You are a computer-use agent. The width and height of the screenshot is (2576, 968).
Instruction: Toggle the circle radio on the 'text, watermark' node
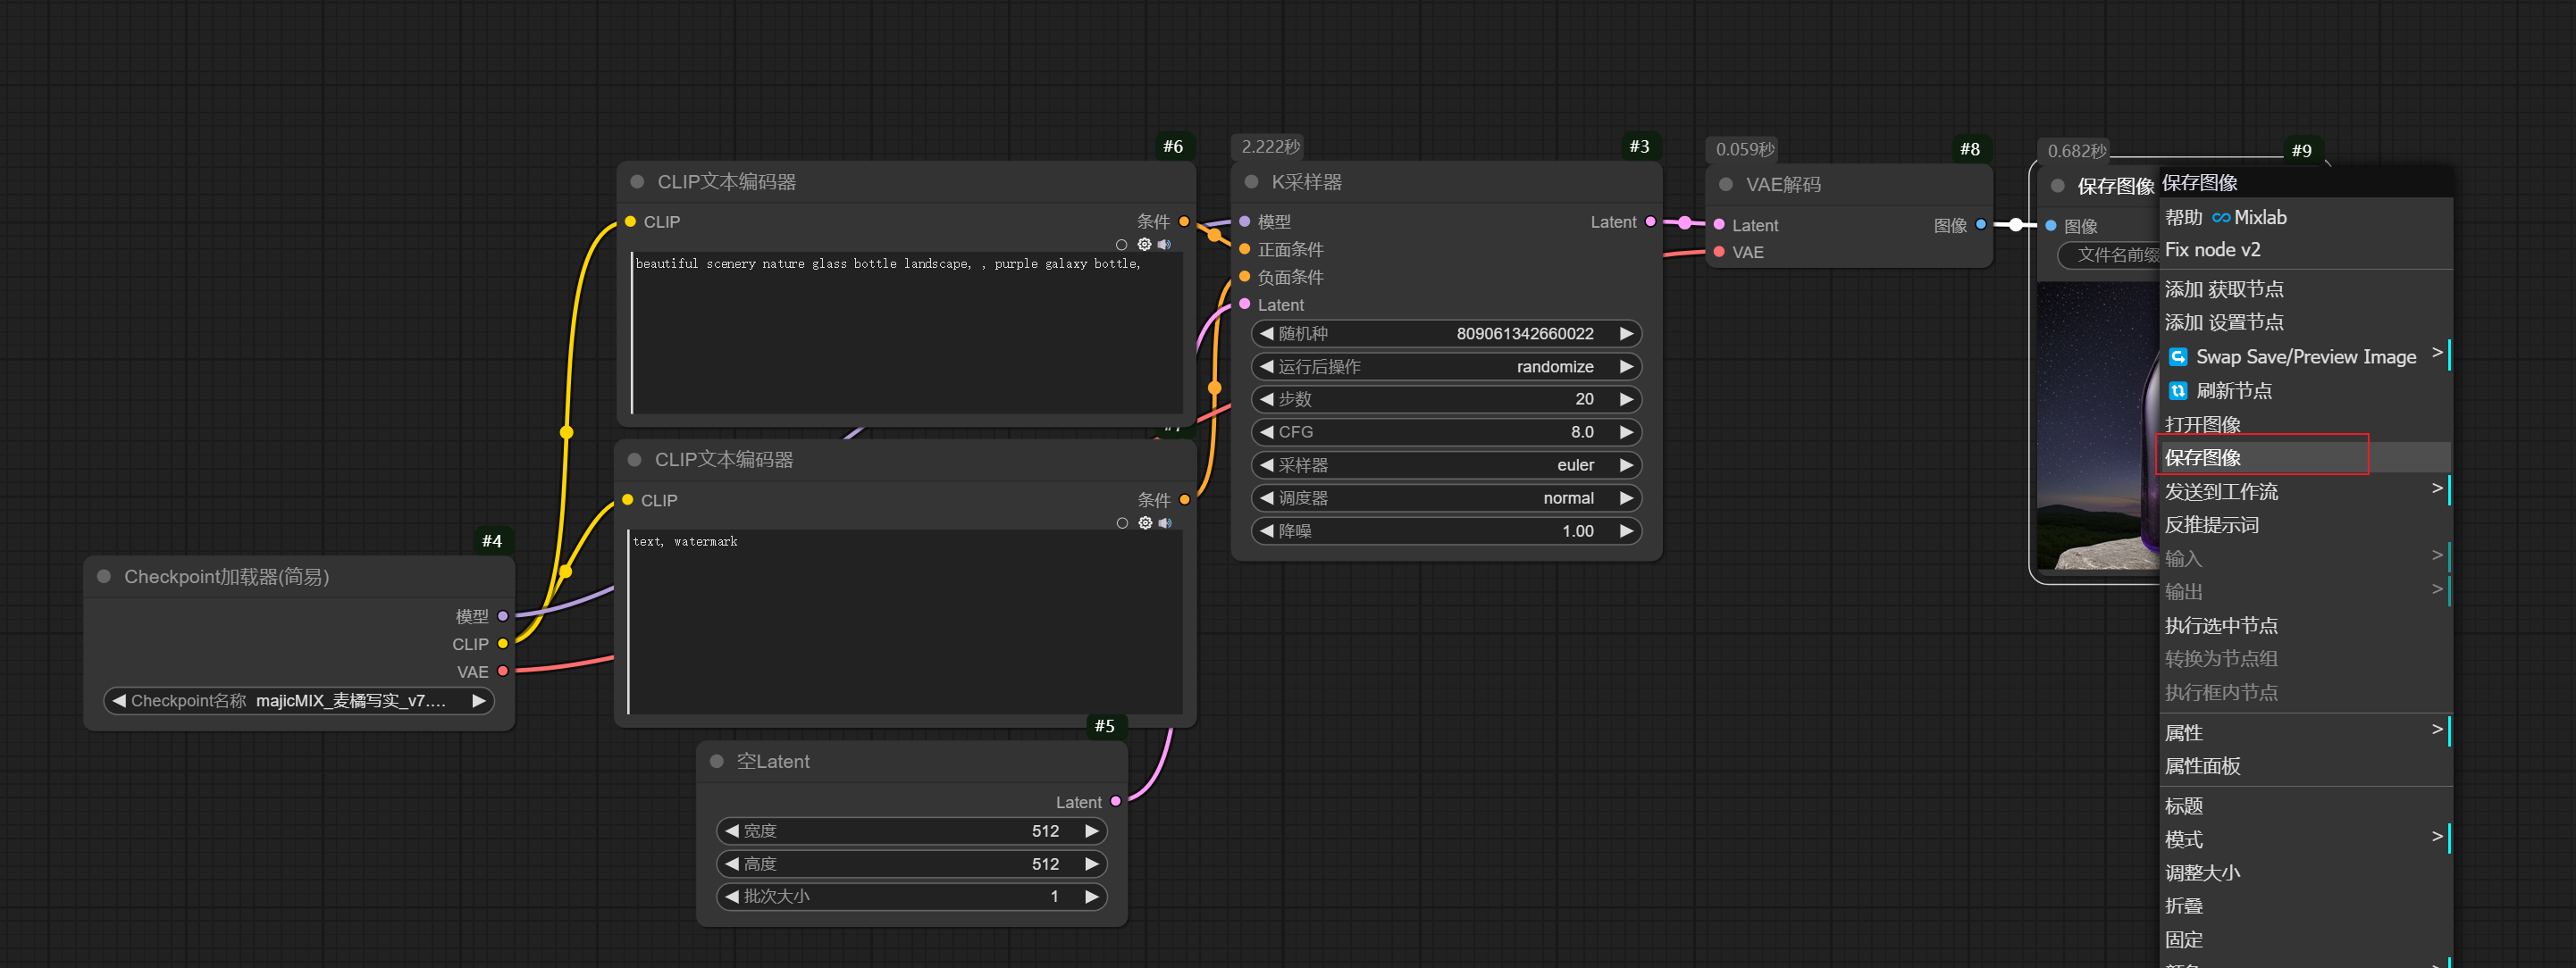(x=1122, y=523)
